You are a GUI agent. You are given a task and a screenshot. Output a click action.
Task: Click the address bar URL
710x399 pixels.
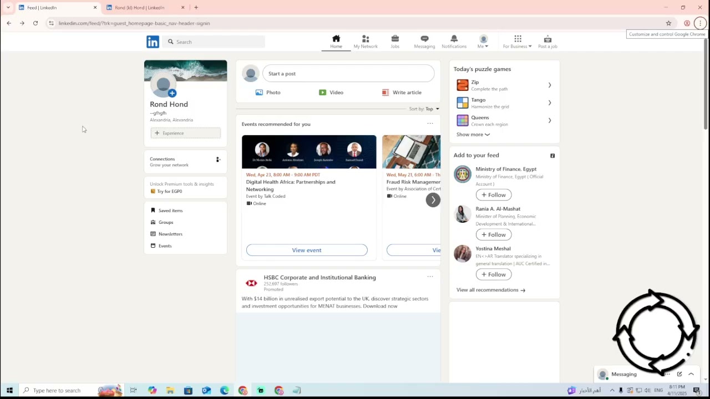(x=134, y=23)
